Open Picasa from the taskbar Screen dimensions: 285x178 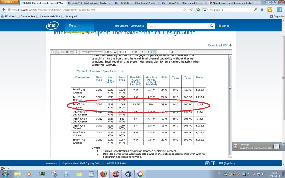(x=140, y=174)
